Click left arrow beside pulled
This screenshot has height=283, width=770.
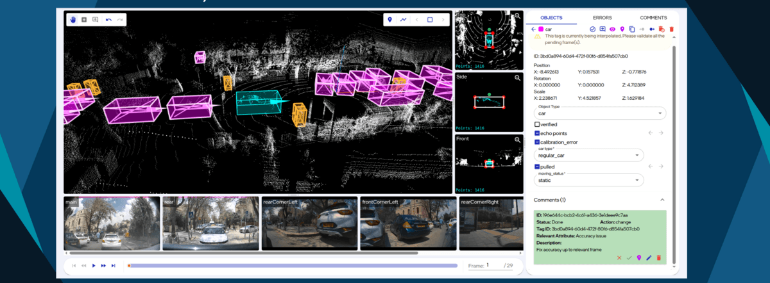pos(650,166)
